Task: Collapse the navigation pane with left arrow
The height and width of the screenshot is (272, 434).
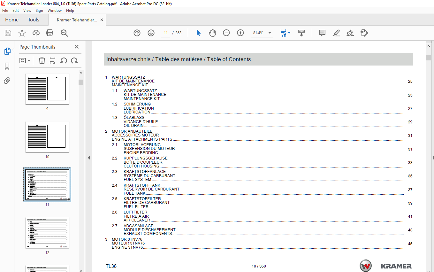Action: click(x=89, y=158)
